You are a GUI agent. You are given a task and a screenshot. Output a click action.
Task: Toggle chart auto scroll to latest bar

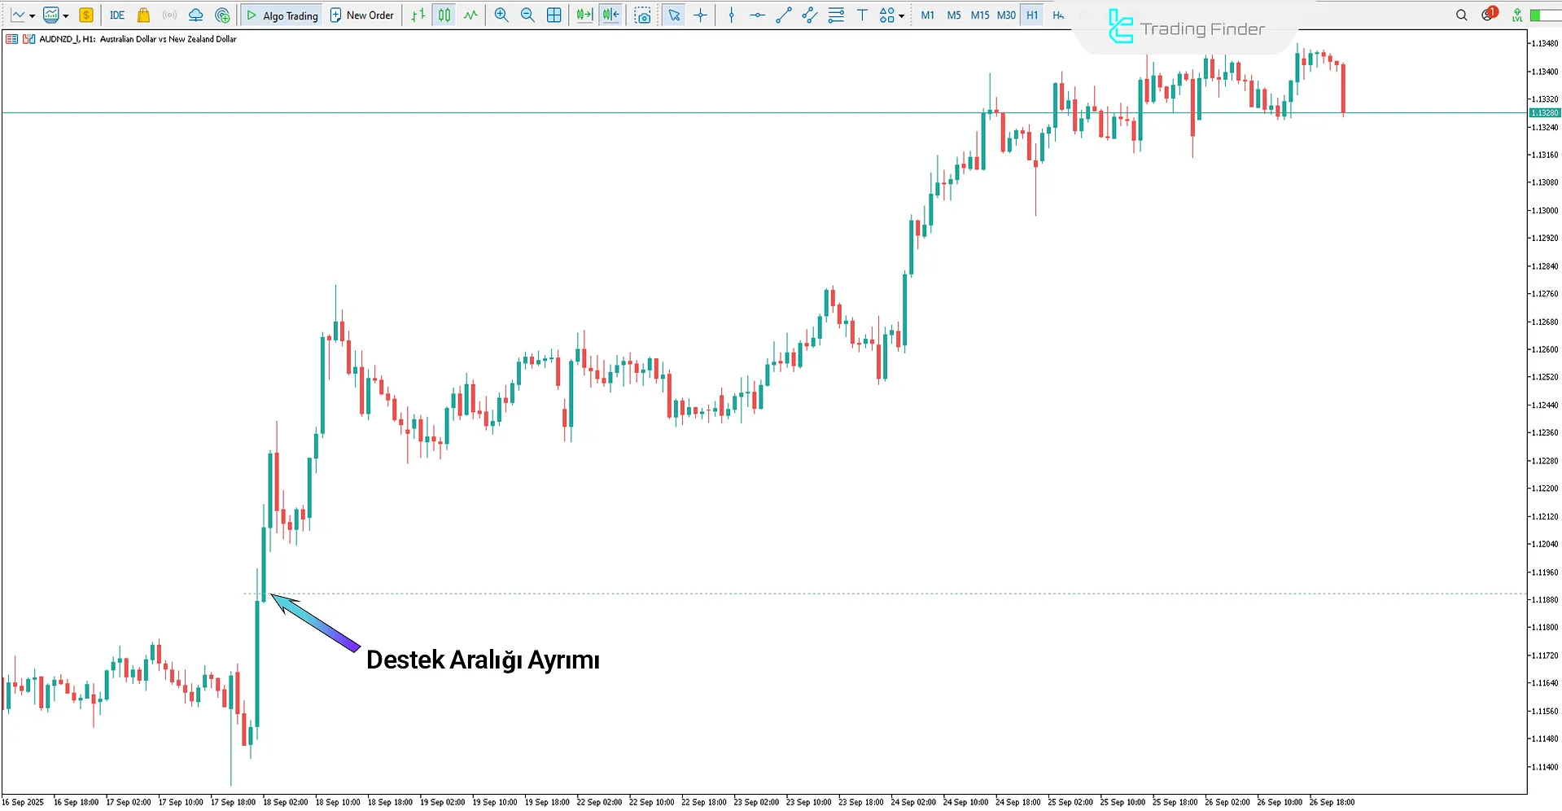tap(584, 15)
